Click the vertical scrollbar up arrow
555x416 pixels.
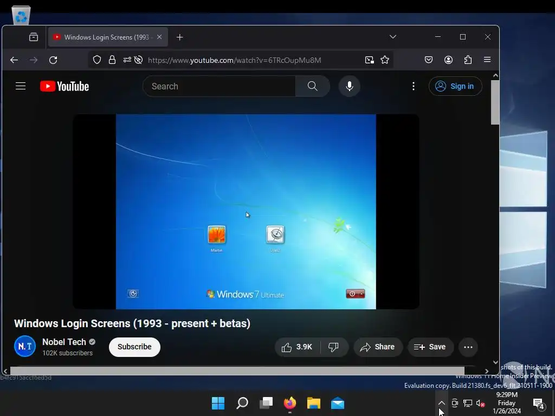[495, 75]
